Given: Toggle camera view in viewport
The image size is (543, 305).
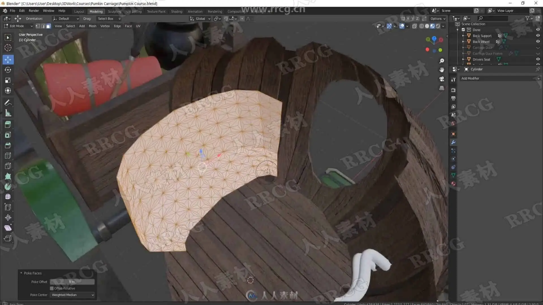Looking at the screenshot, I should (441, 79).
